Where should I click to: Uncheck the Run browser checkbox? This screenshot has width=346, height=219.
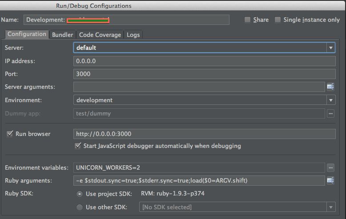[10, 134]
